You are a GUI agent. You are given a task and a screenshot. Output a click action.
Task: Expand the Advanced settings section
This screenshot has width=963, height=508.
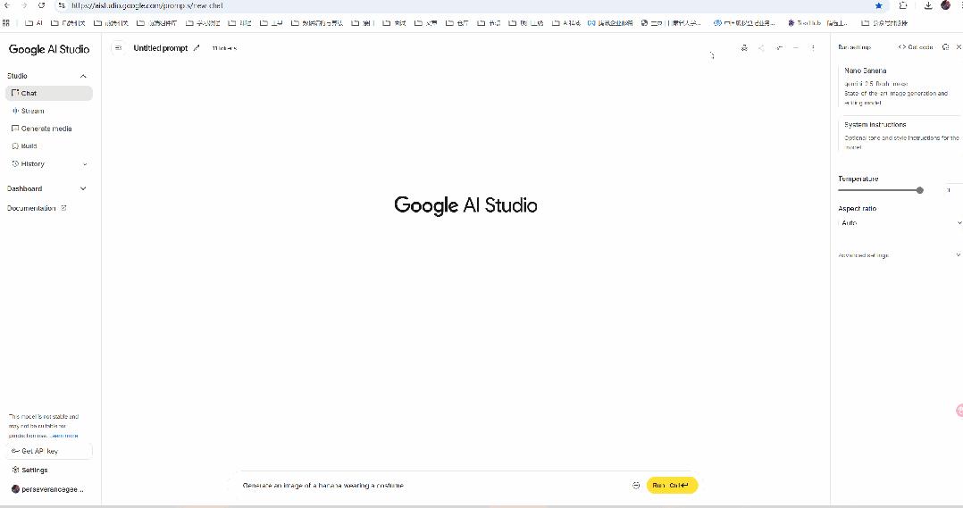pyautogui.click(x=900, y=255)
